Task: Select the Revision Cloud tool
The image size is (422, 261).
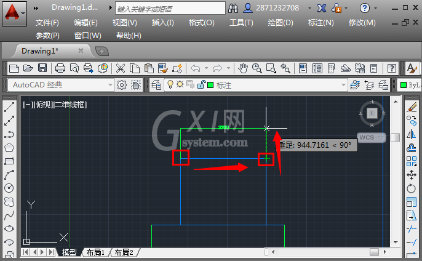Action: 9,201
